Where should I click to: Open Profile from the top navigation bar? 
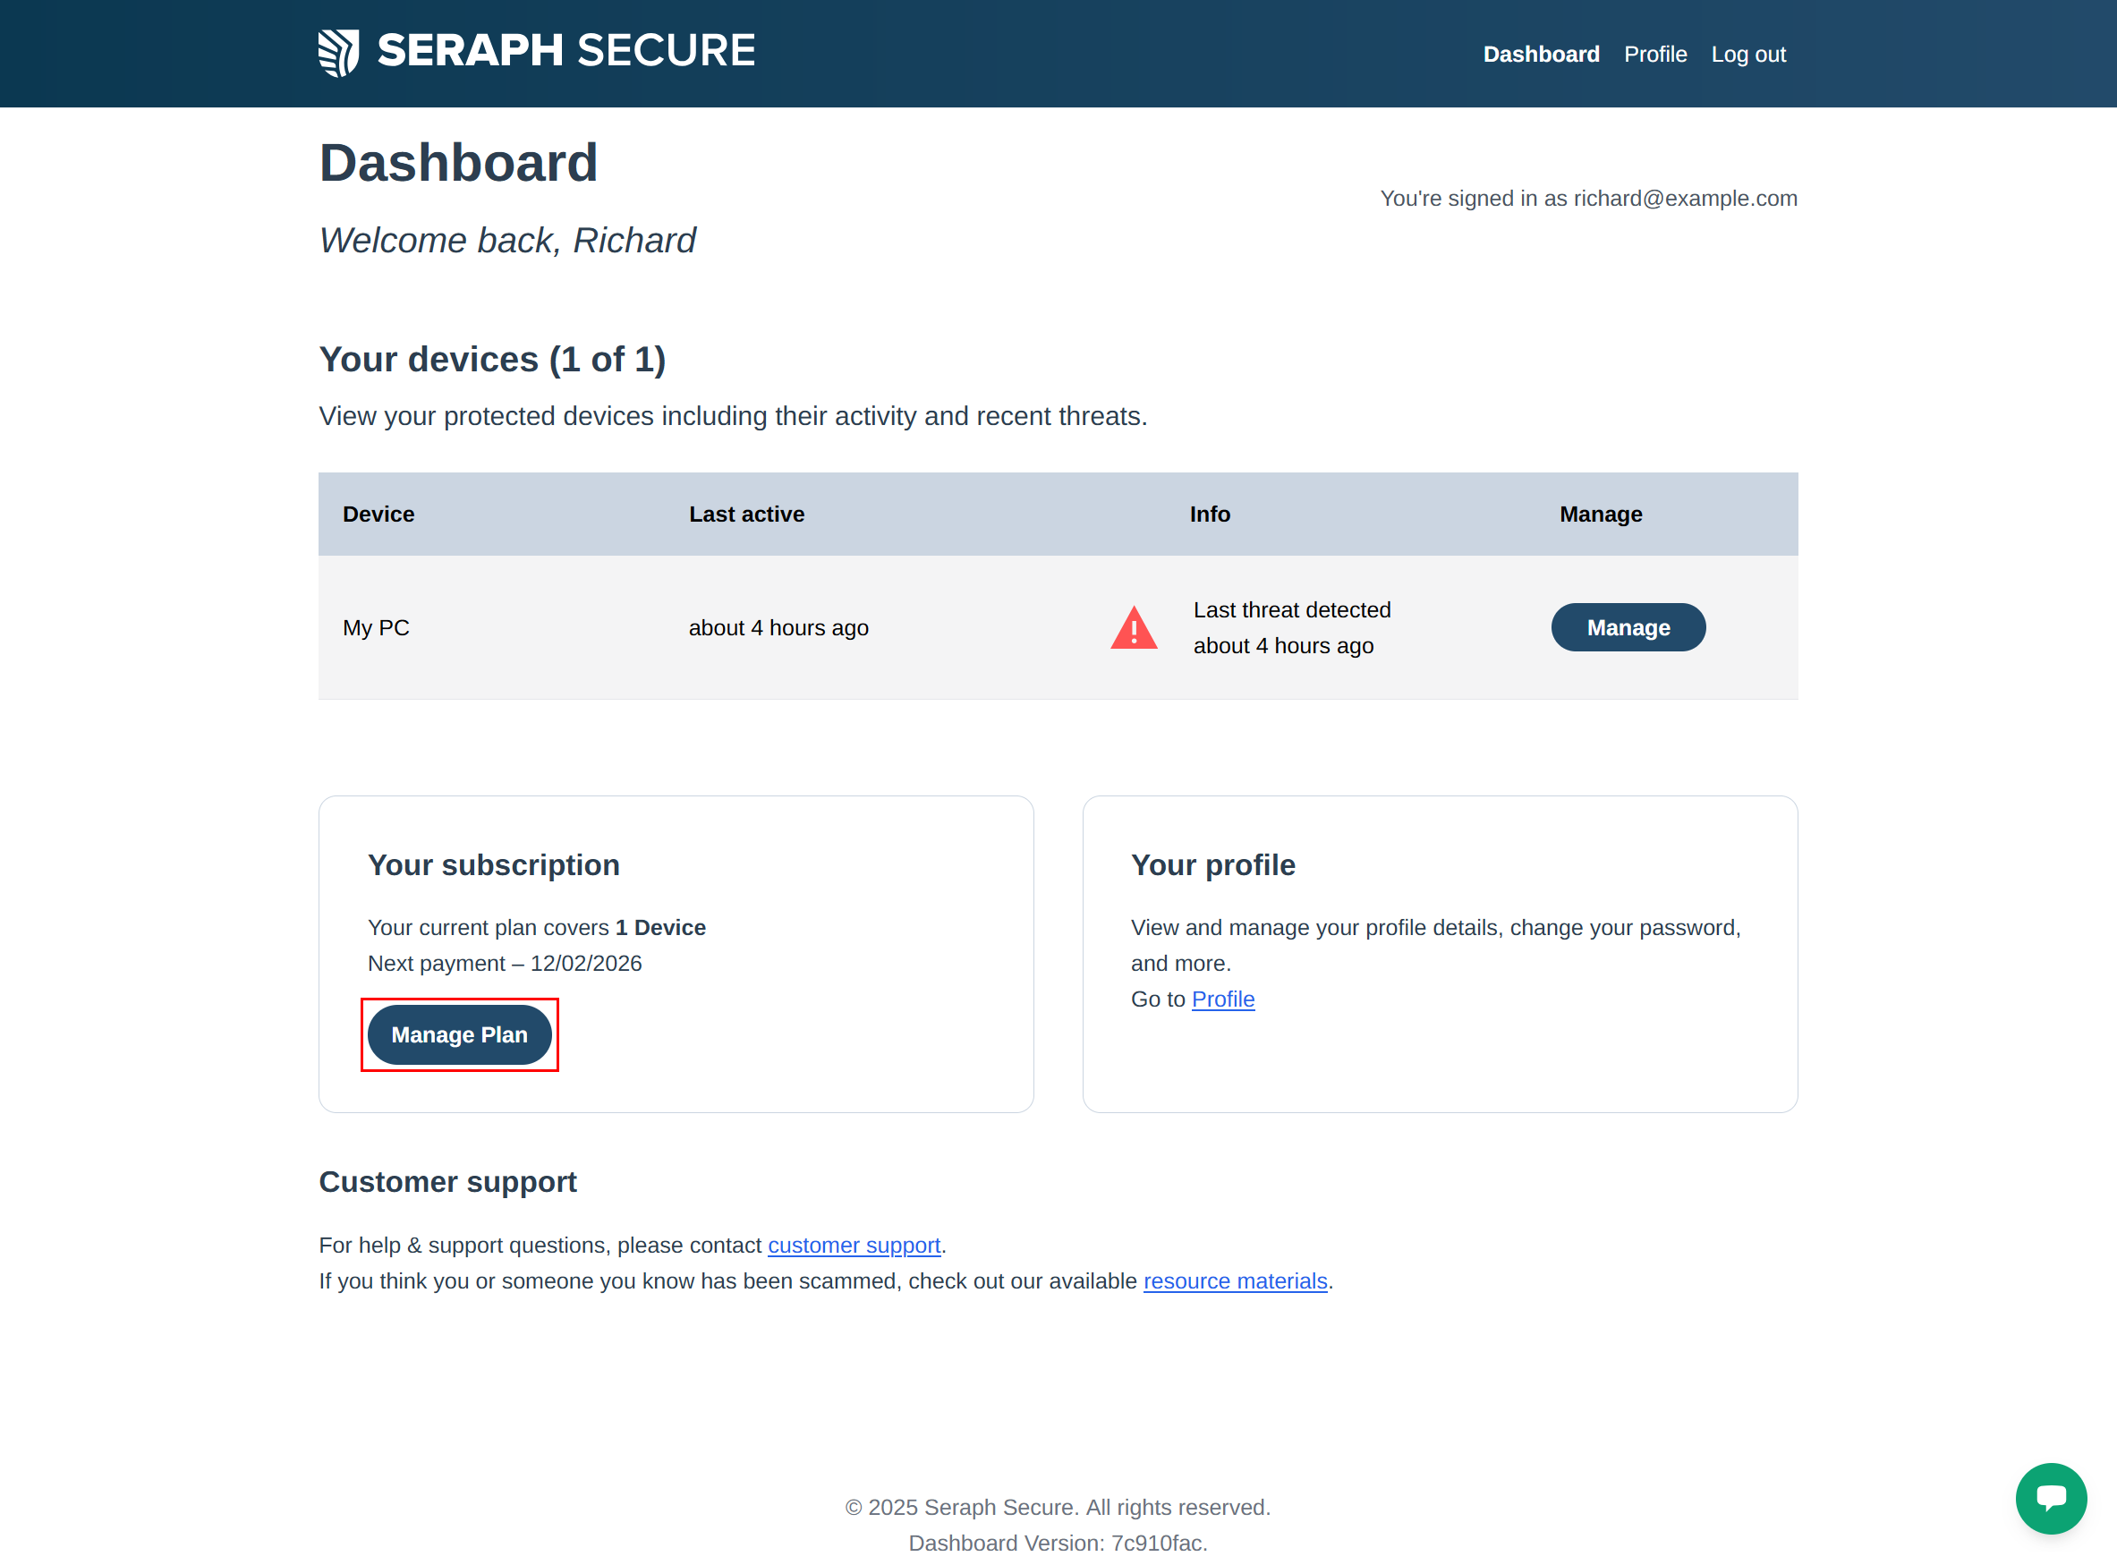tap(1654, 55)
